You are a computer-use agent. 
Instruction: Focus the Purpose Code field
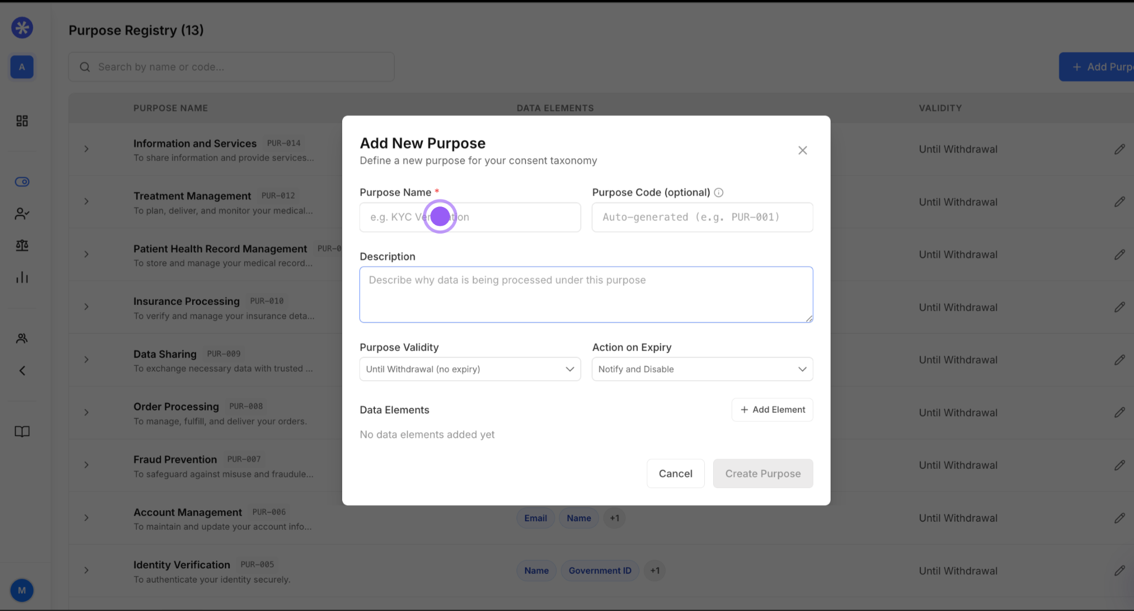pyautogui.click(x=702, y=218)
